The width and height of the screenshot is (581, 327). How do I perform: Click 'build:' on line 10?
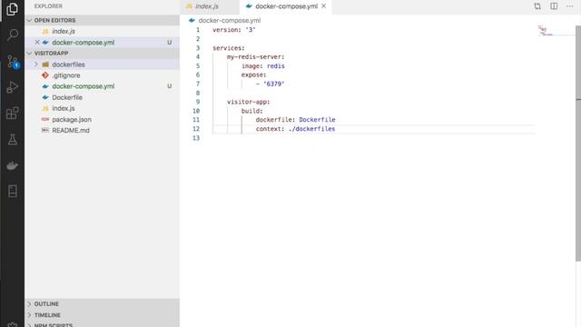tap(252, 111)
